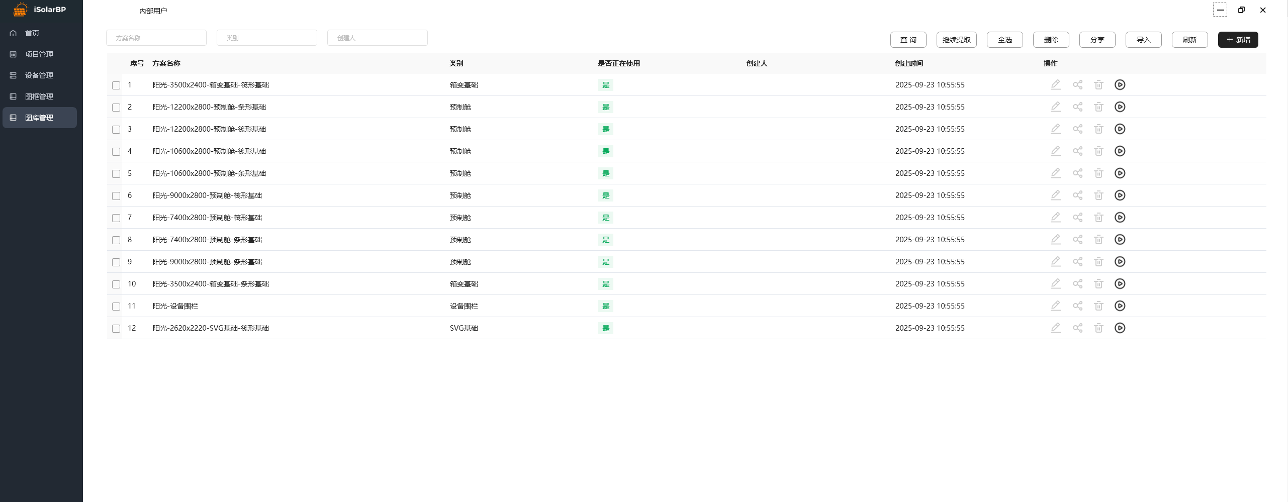Delete row 12 using its trash icon
Viewport: 1288px width, 502px height.
tap(1098, 328)
